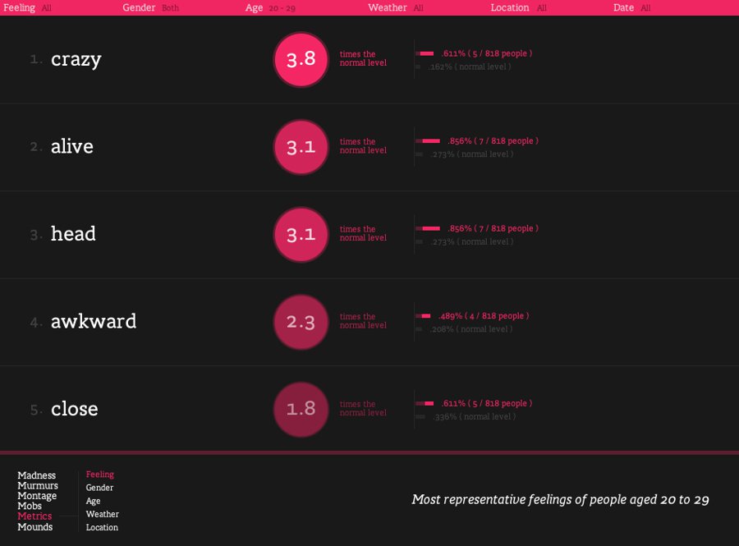
Task: Click the 3.1 circle in the alive row
Action: (x=301, y=147)
